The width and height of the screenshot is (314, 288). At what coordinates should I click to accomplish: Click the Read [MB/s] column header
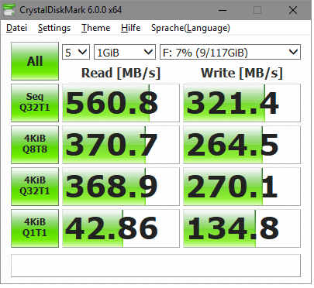click(x=121, y=73)
